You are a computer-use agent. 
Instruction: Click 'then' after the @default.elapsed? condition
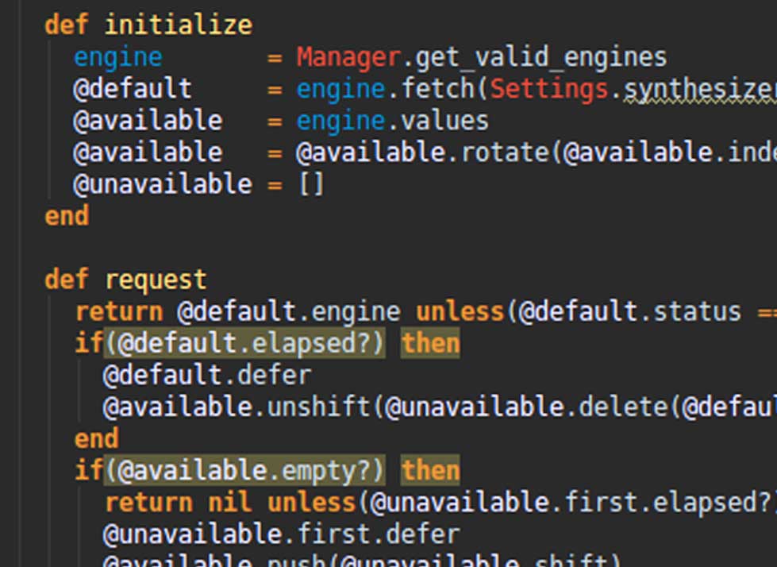(430, 343)
